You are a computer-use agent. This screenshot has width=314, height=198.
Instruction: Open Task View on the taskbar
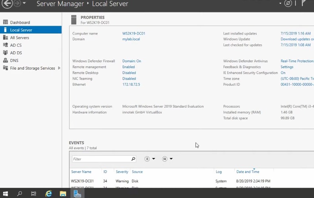(x=34, y=194)
